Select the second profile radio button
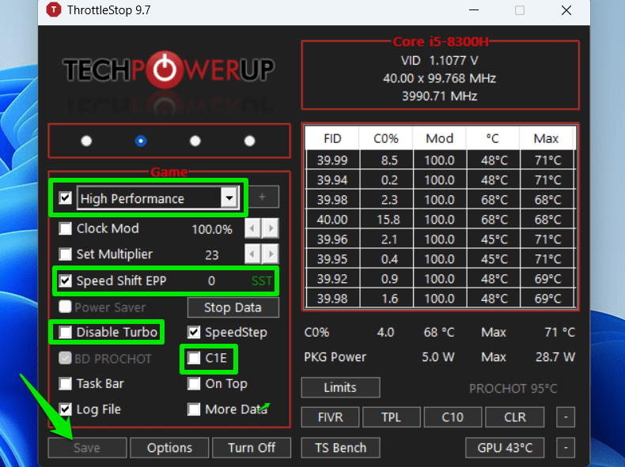Screen dimensions: 625x467 coord(141,141)
